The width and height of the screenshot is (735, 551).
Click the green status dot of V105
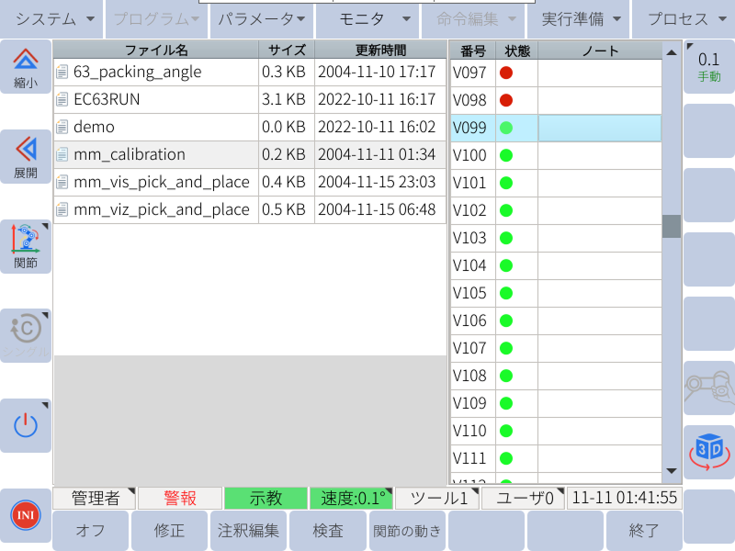click(x=506, y=293)
